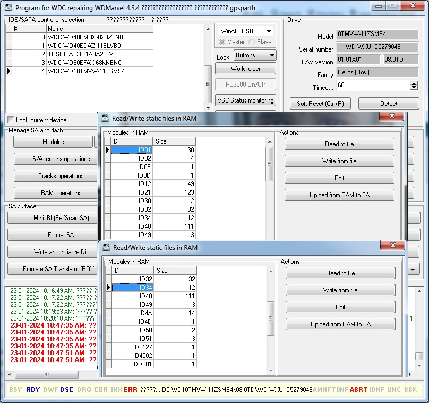This screenshot has height=403, width=429.
Task: Click the log panel horizontal scrollbar thumb
Action: tap(47, 374)
